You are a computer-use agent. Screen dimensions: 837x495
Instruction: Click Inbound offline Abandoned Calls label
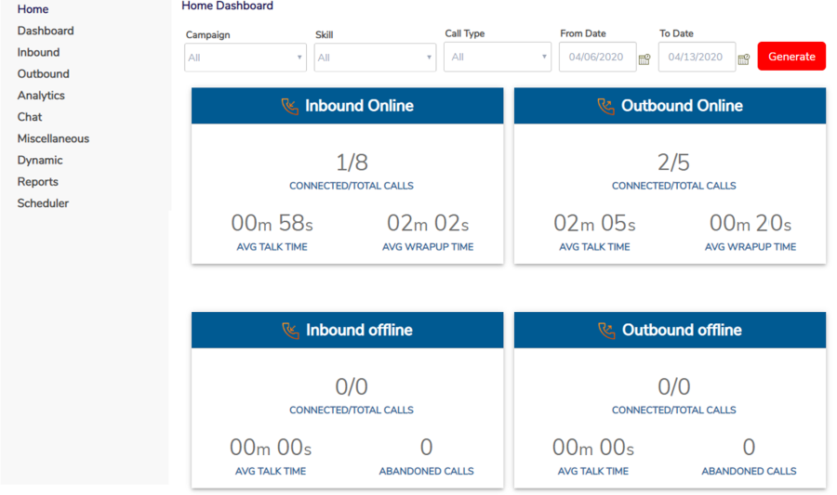pyautogui.click(x=427, y=472)
